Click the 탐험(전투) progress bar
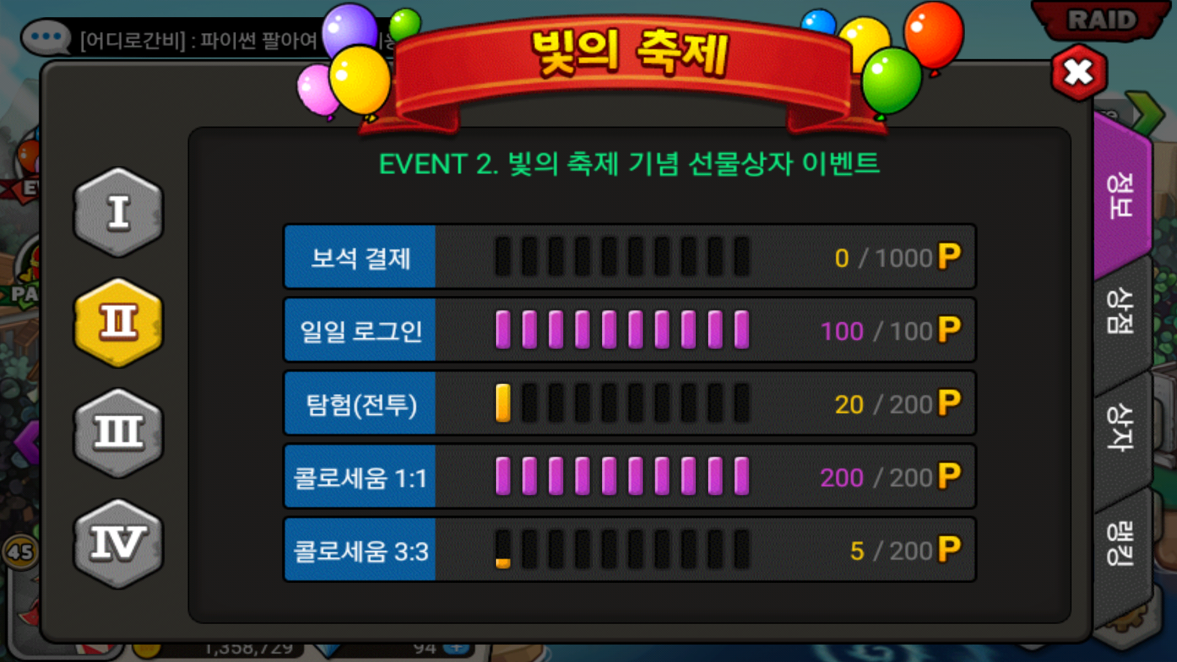 [x=622, y=403]
